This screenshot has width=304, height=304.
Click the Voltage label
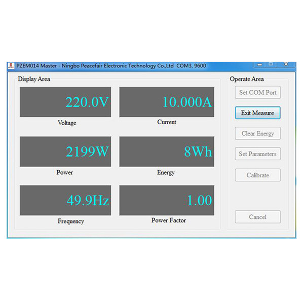[x=67, y=123]
